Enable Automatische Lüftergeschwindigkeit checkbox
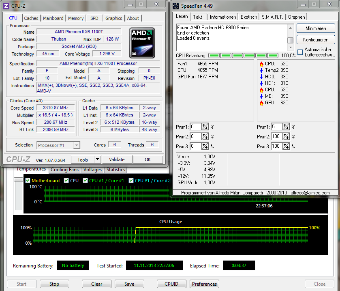The height and width of the screenshot is (291, 340). (x=300, y=52)
